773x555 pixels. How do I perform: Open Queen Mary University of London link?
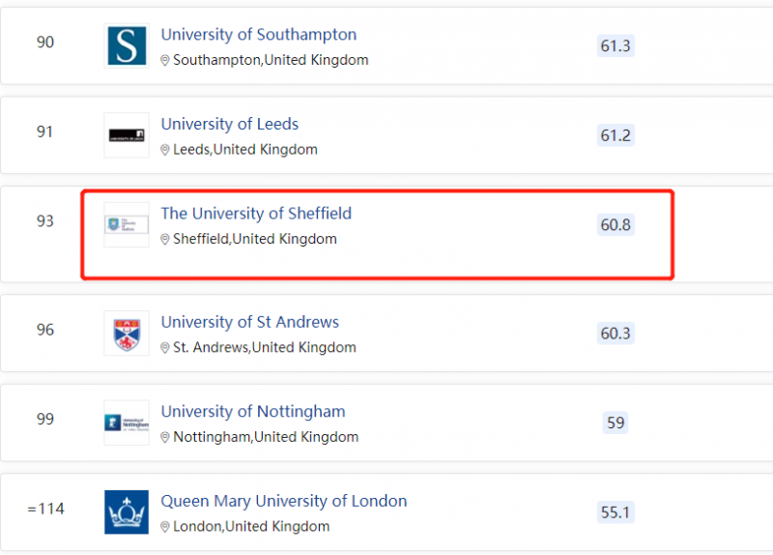284,501
